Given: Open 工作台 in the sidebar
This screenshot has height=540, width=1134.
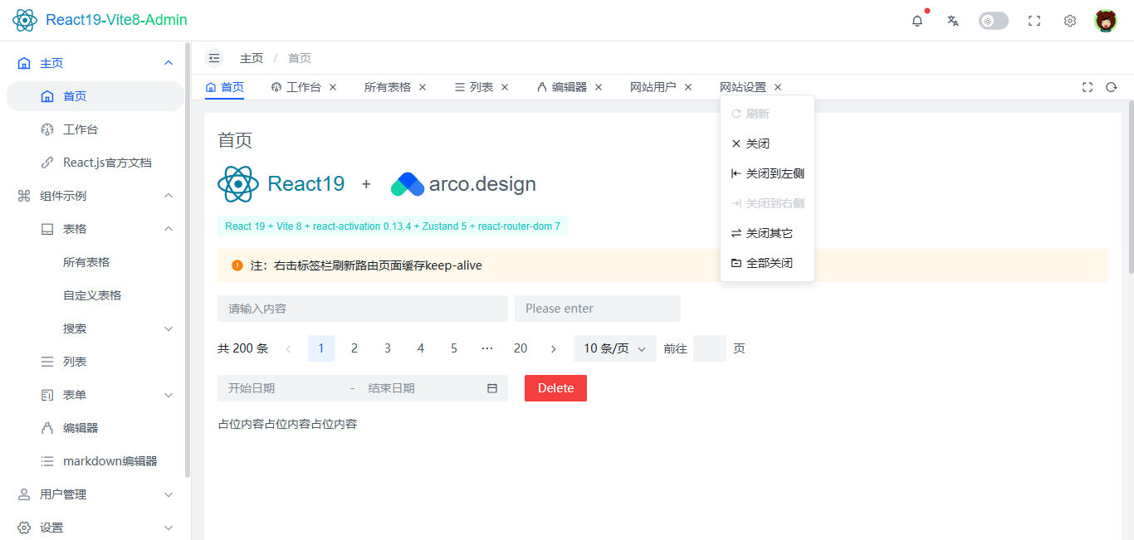Looking at the screenshot, I should pos(95,129).
